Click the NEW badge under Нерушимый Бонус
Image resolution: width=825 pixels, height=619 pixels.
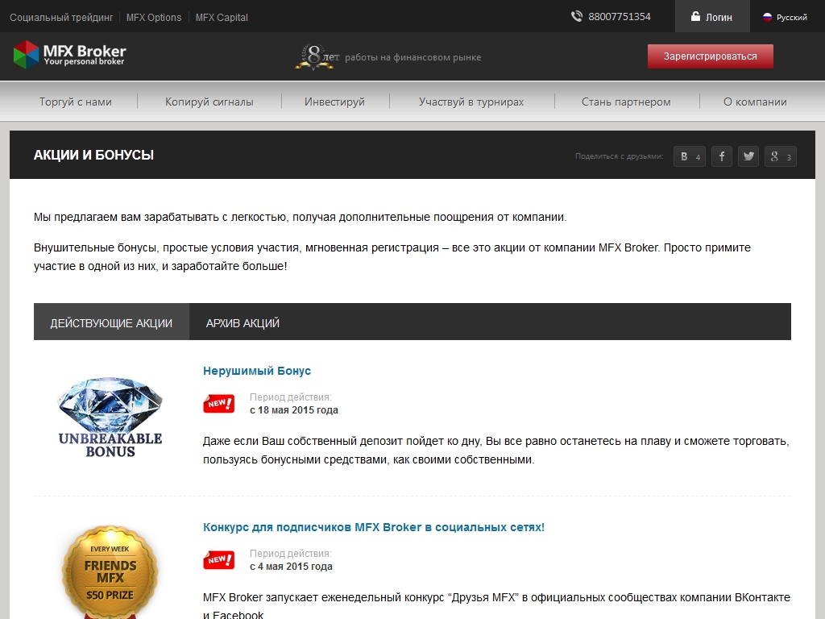pyautogui.click(x=218, y=404)
